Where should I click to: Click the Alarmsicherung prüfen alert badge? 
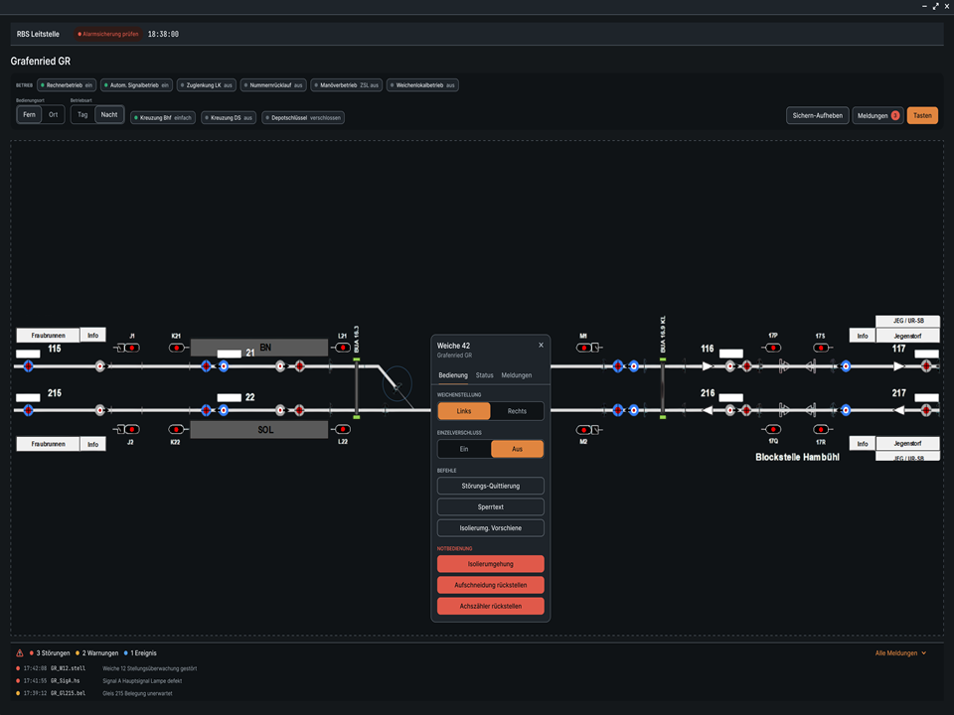[x=107, y=34]
